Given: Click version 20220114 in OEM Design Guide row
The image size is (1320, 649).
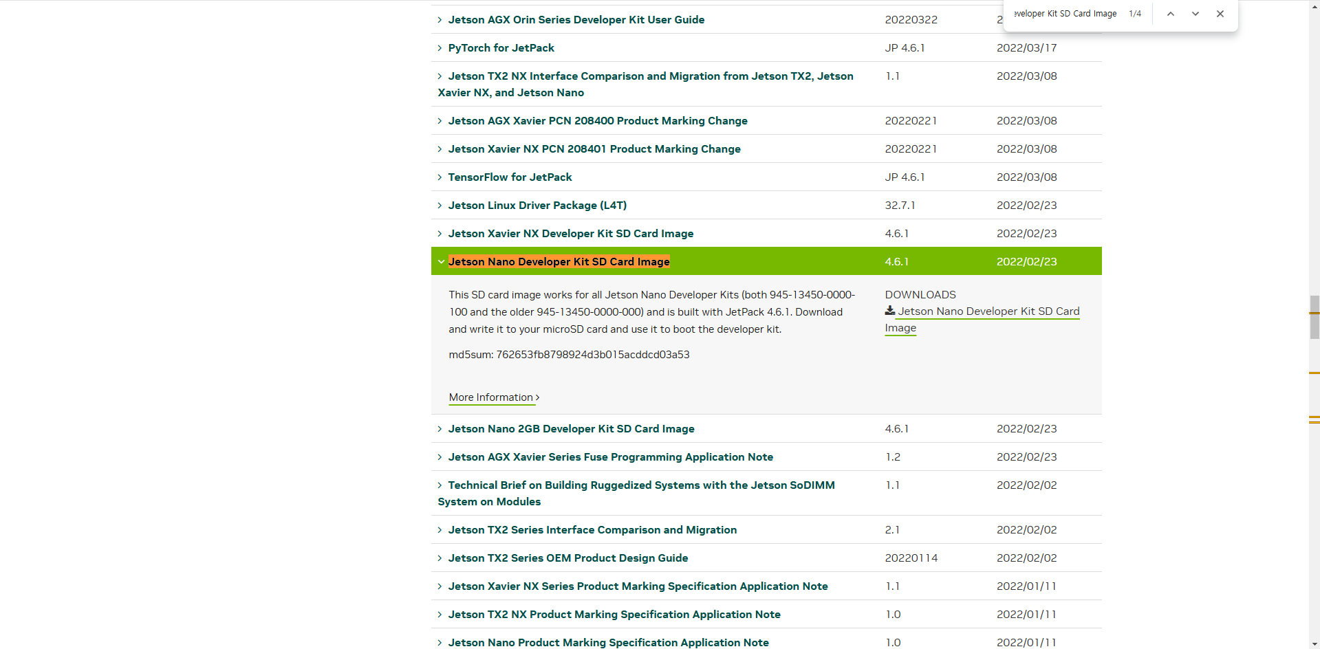Looking at the screenshot, I should tap(911, 558).
